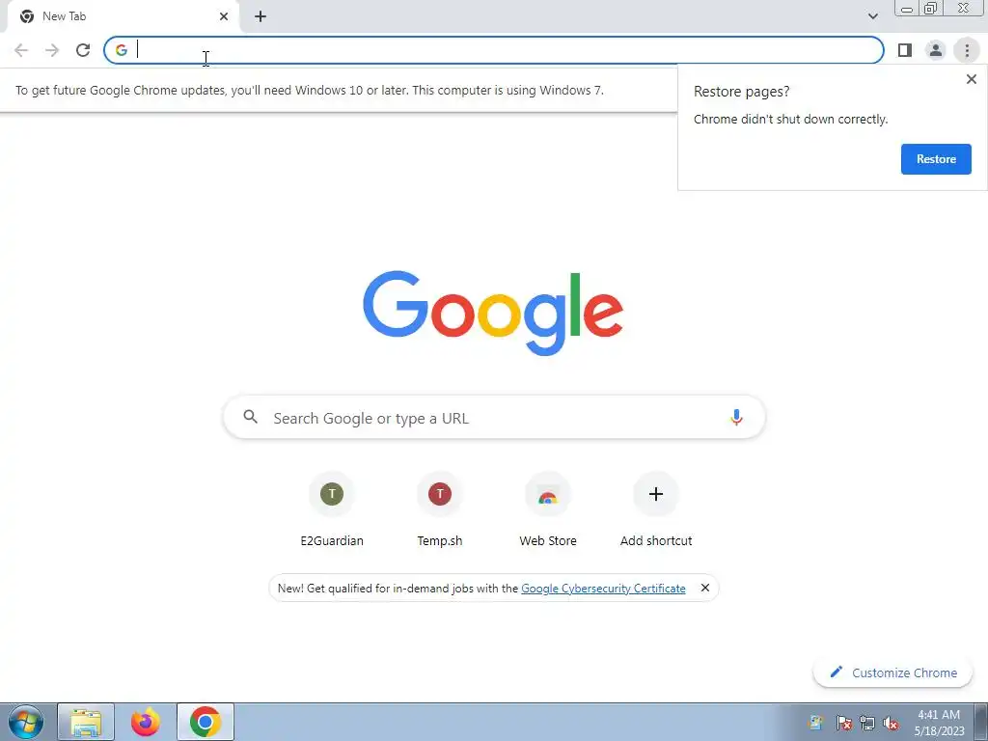Launch Firefox from the taskbar
988x741 pixels.
point(146,722)
